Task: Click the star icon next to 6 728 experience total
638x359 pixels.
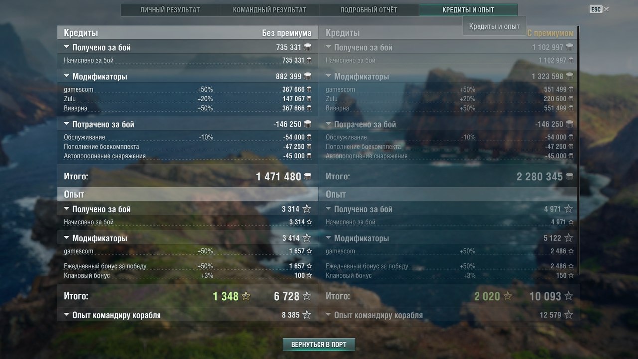Action: tap(307, 296)
